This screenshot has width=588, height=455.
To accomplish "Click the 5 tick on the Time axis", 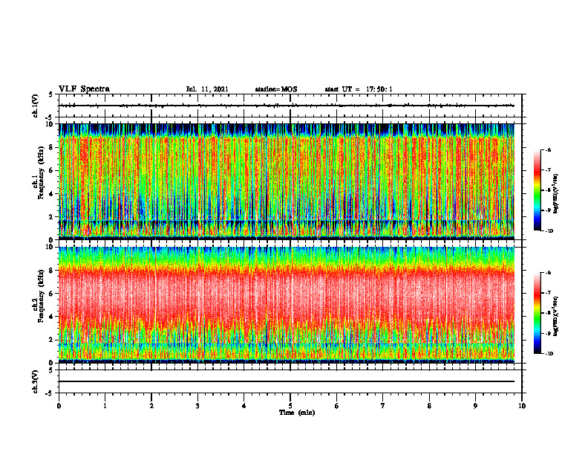I will [290, 406].
